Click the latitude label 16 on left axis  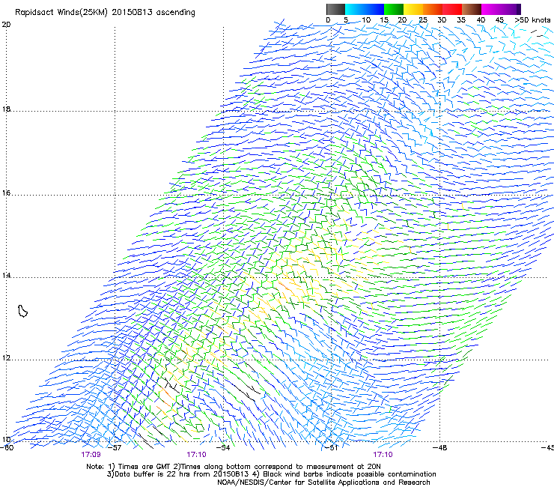[6, 193]
